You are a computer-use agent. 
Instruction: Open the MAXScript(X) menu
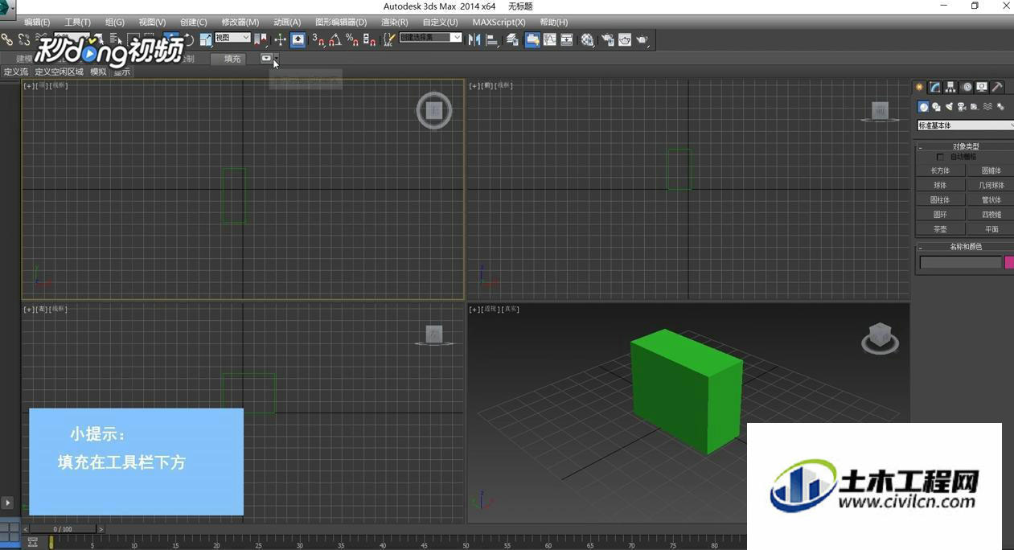click(499, 23)
